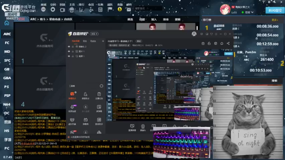Select the GBA platform in left sidebar

tap(7, 78)
